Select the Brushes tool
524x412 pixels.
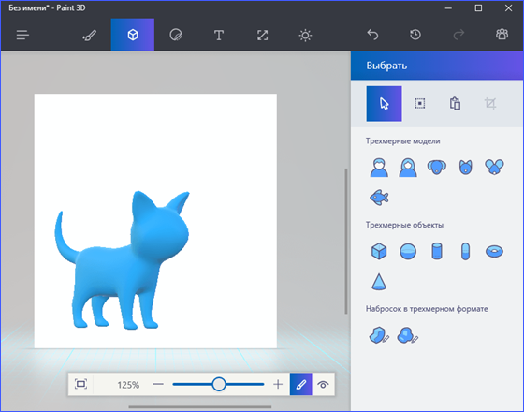click(x=90, y=35)
